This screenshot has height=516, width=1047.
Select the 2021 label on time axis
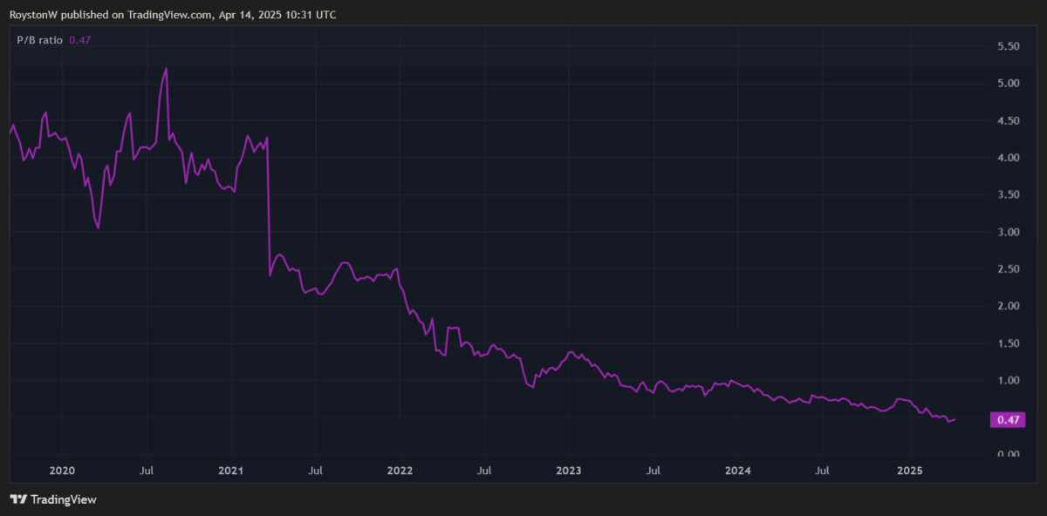click(231, 471)
